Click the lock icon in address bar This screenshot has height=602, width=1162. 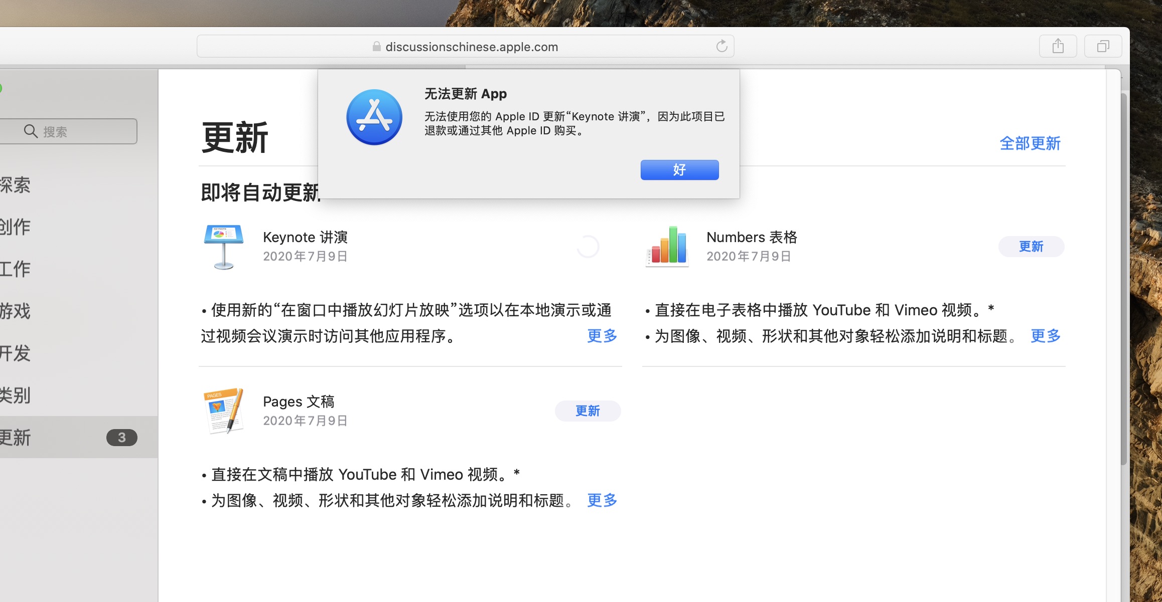[376, 47]
